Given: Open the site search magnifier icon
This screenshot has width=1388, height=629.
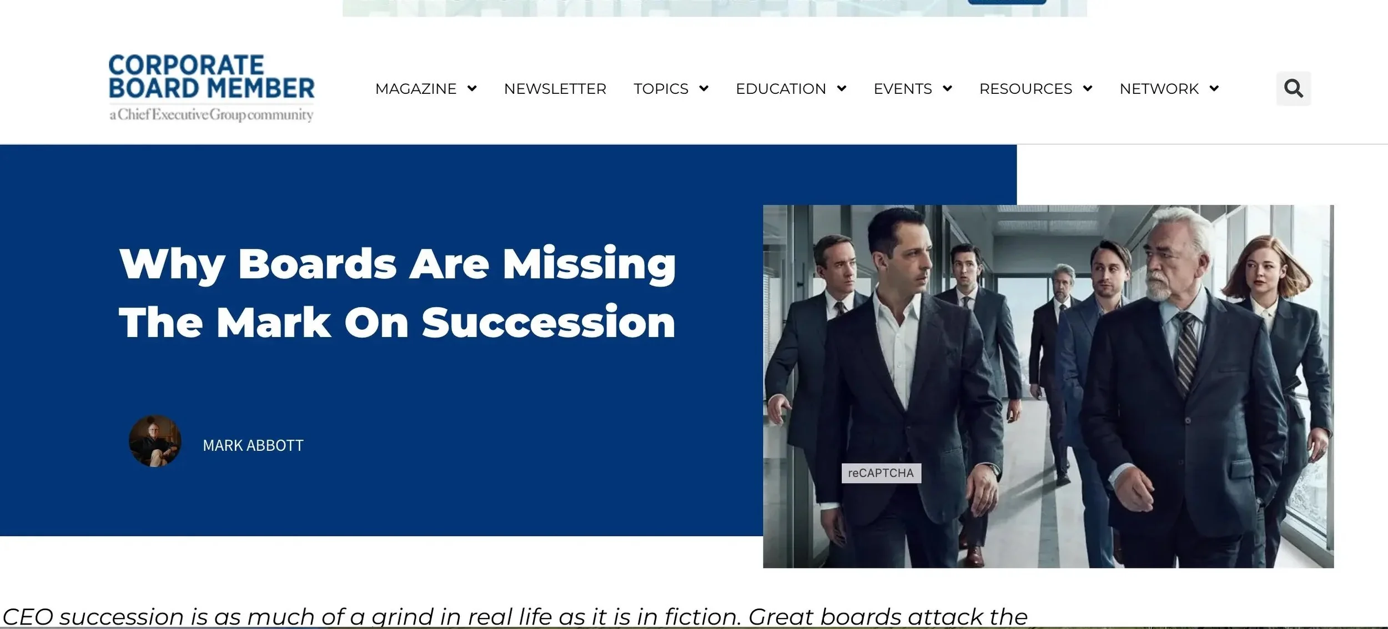Looking at the screenshot, I should (x=1293, y=88).
